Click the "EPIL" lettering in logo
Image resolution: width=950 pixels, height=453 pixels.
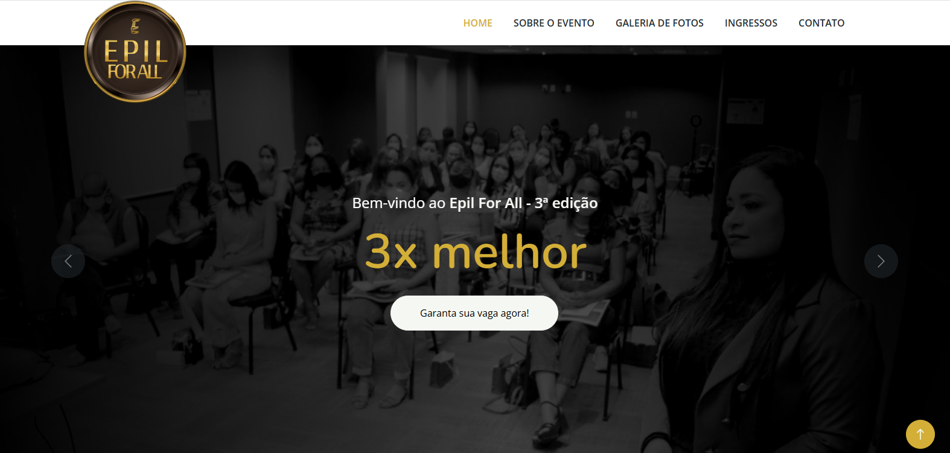click(136, 51)
